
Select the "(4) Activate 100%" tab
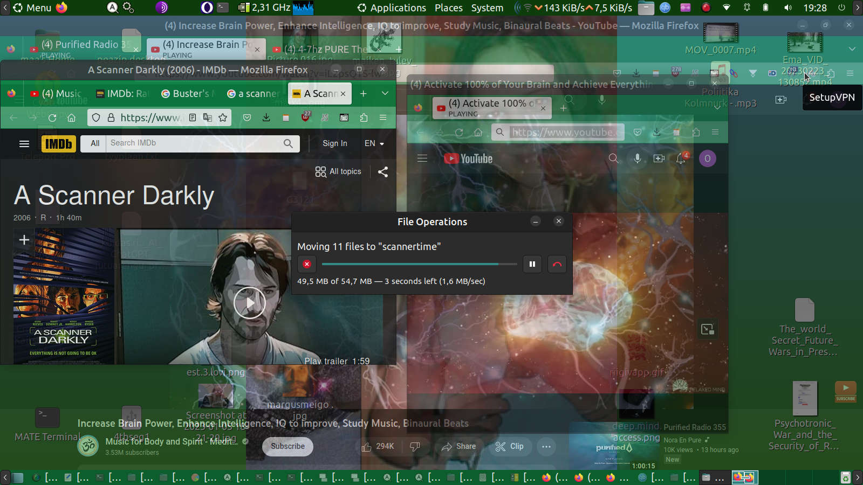[492, 107]
